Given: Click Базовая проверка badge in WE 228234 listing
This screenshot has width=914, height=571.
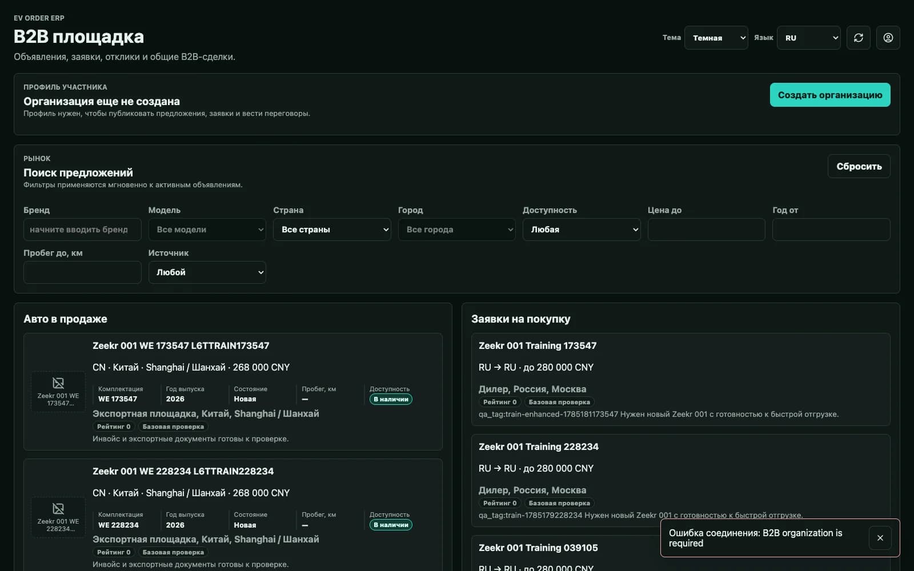Looking at the screenshot, I should pos(173,552).
